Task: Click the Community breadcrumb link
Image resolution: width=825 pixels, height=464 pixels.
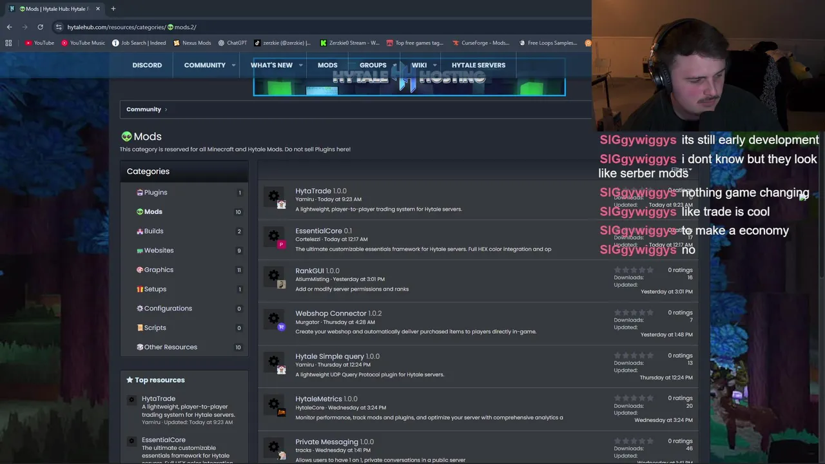Action: pyautogui.click(x=144, y=109)
